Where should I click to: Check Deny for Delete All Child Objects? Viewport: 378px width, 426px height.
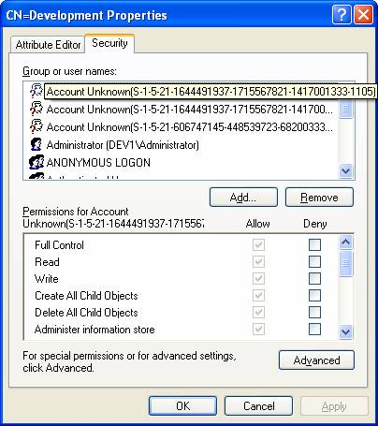click(x=314, y=312)
